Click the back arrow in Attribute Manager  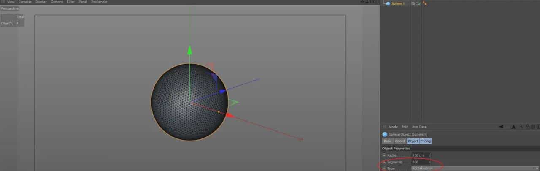(x=501, y=127)
